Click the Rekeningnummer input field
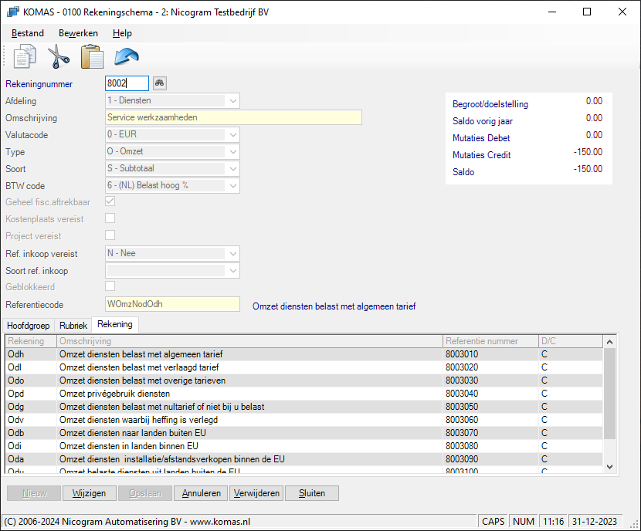 click(x=127, y=83)
